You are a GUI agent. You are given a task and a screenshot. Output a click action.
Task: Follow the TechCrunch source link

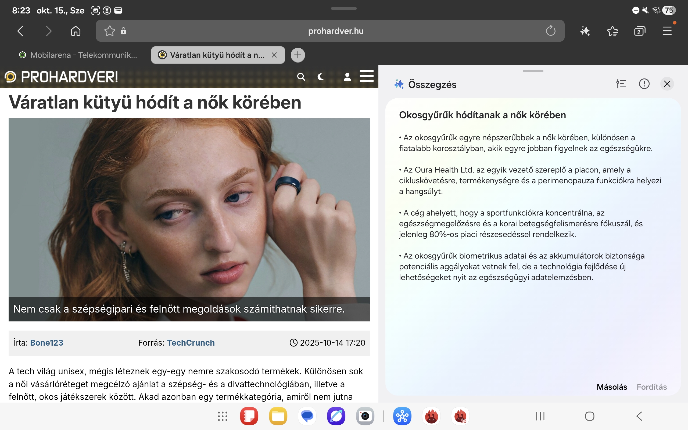click(x=191, y=343)
